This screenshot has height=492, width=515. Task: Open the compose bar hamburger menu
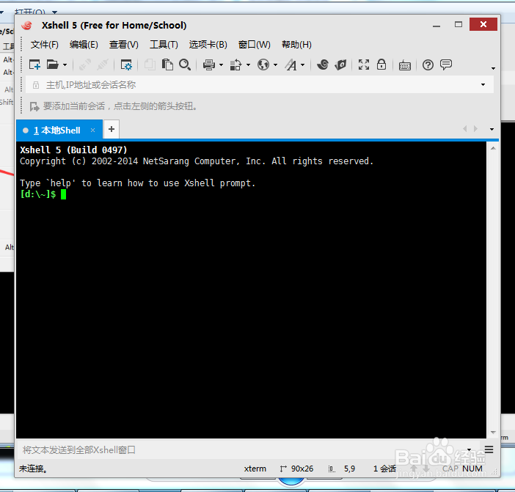(x=489, y=449)
